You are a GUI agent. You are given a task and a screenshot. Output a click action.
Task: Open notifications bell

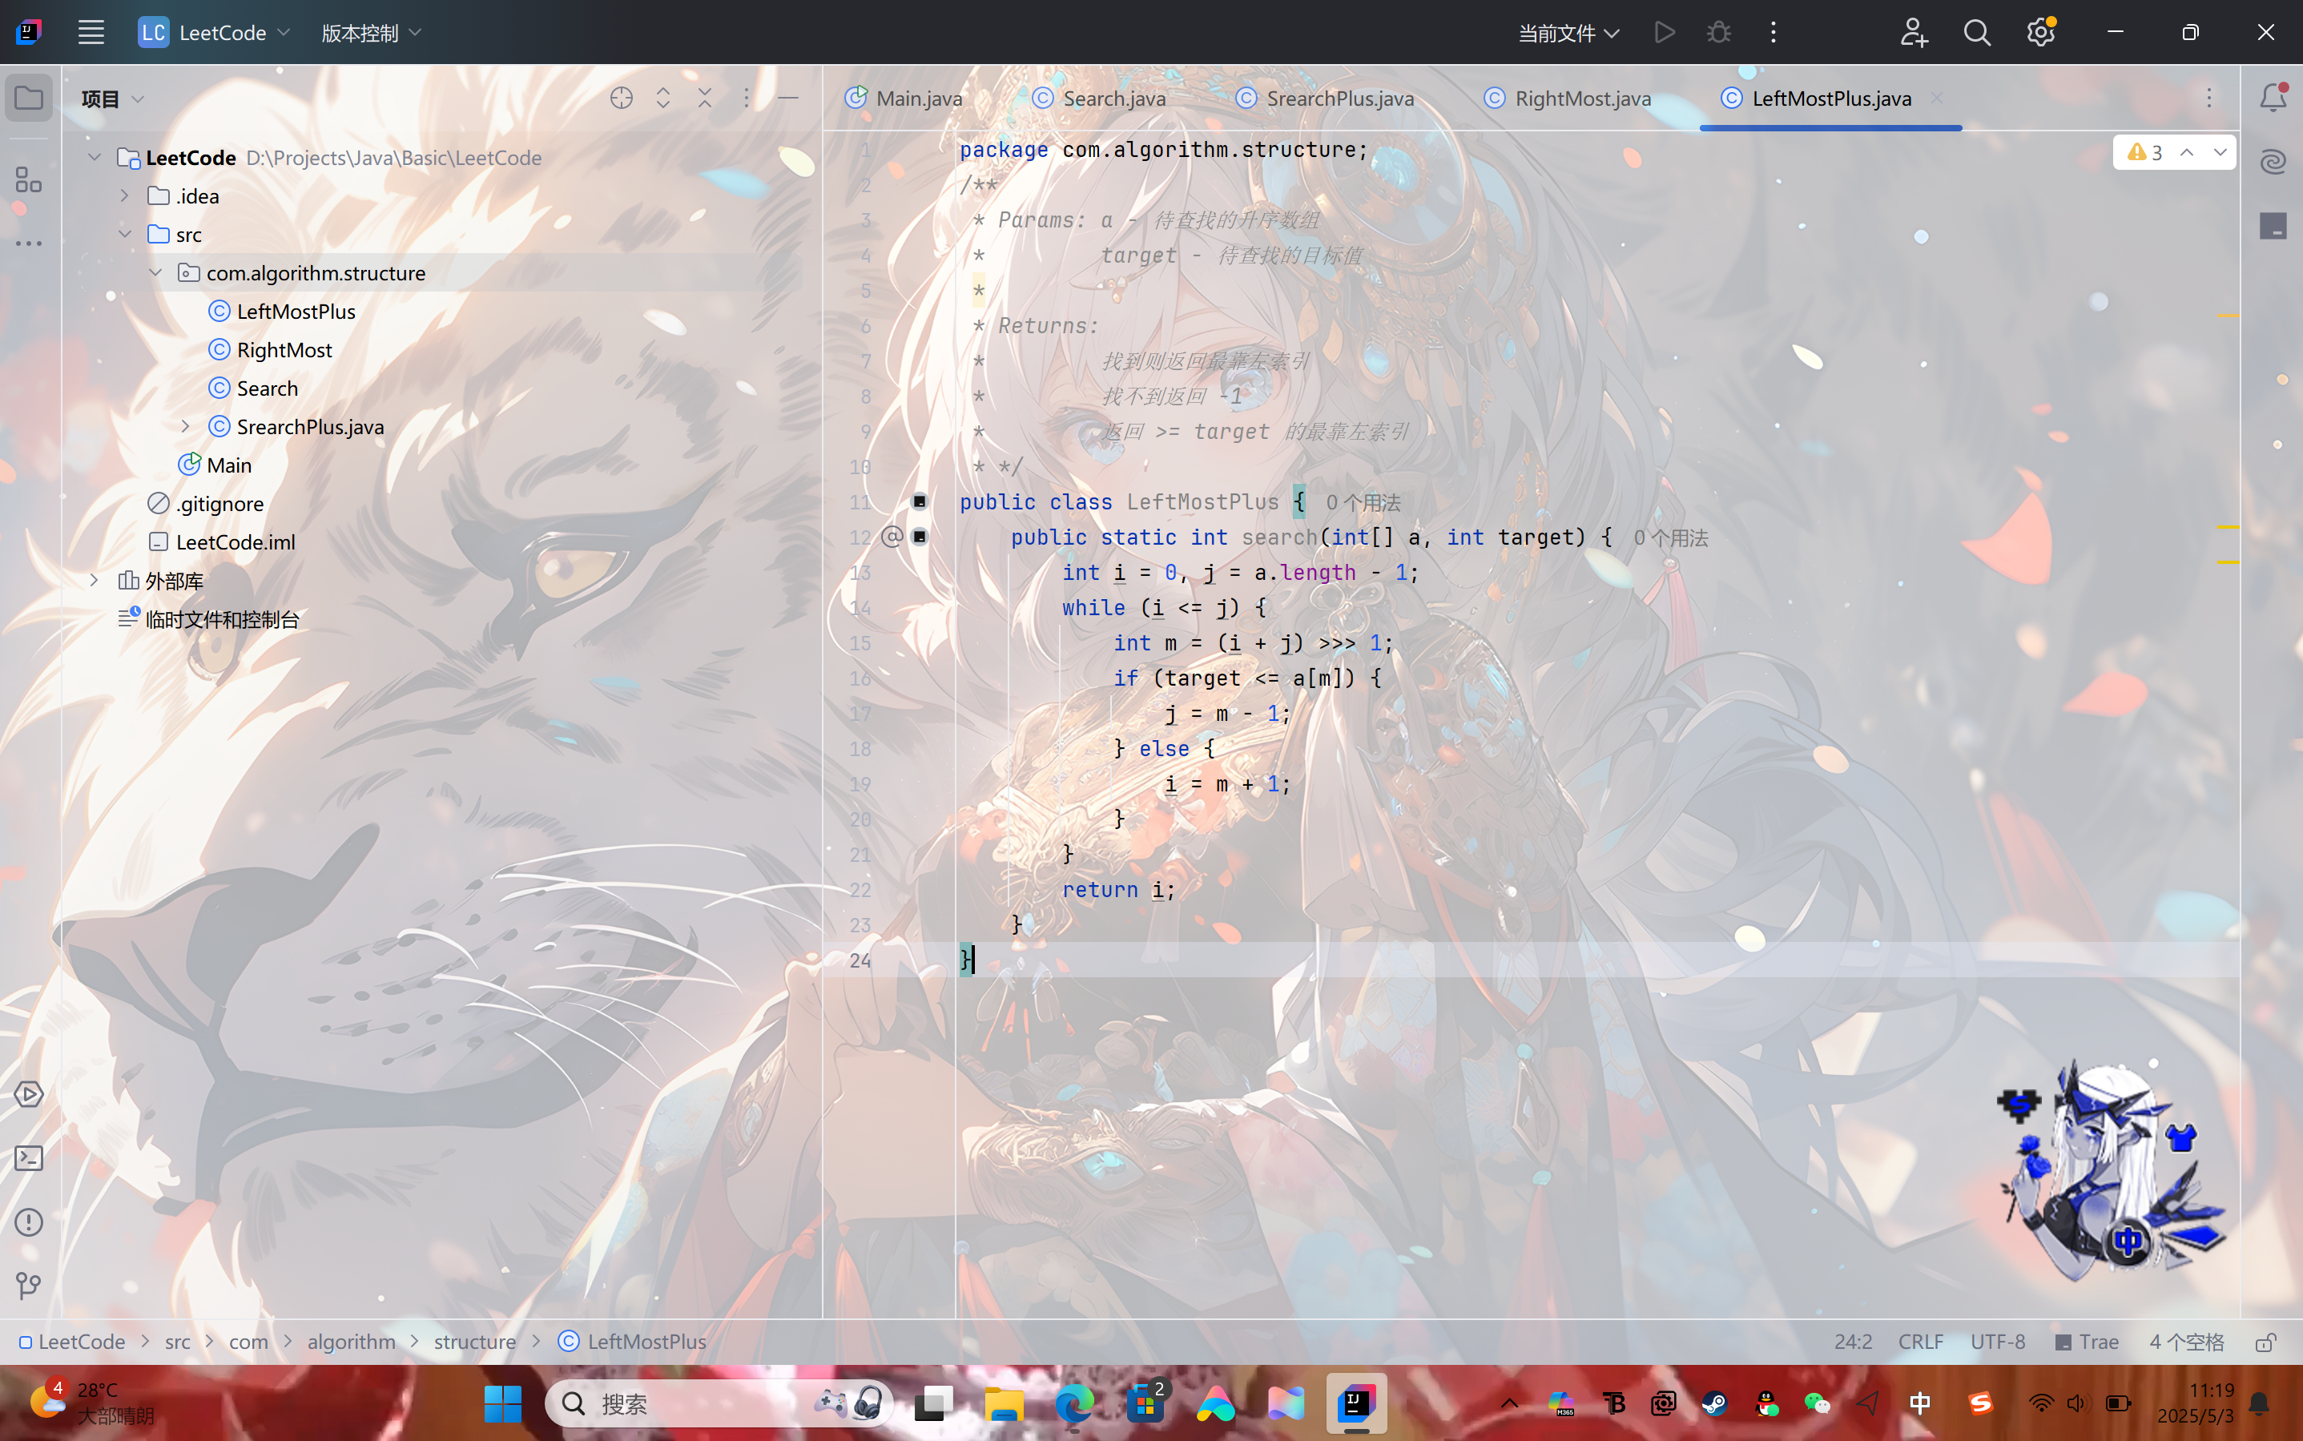pos(2273,97)
